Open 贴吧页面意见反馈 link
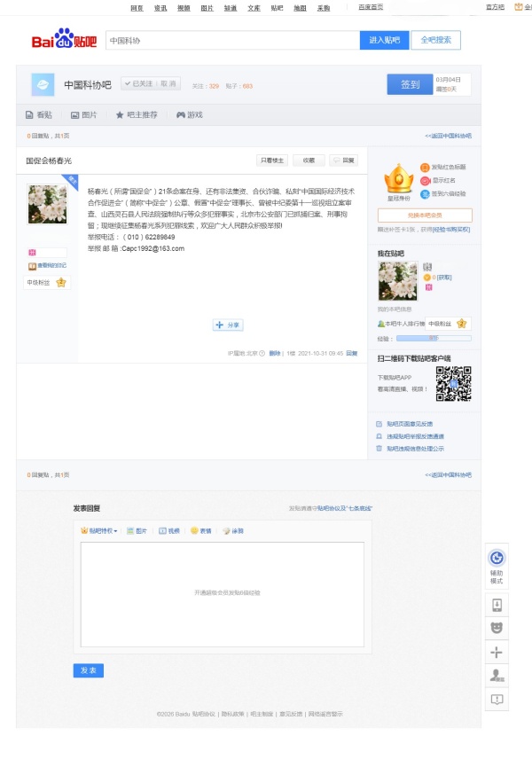Screen dimensions: 532x783 click(410, 424)
